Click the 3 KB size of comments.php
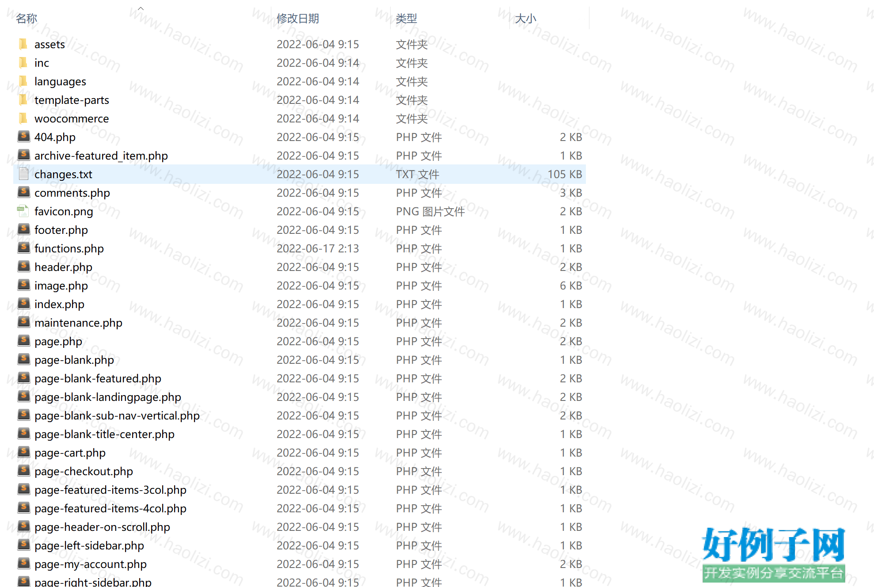The height and width of the screenshot is (587, 874). coord(571,193)
